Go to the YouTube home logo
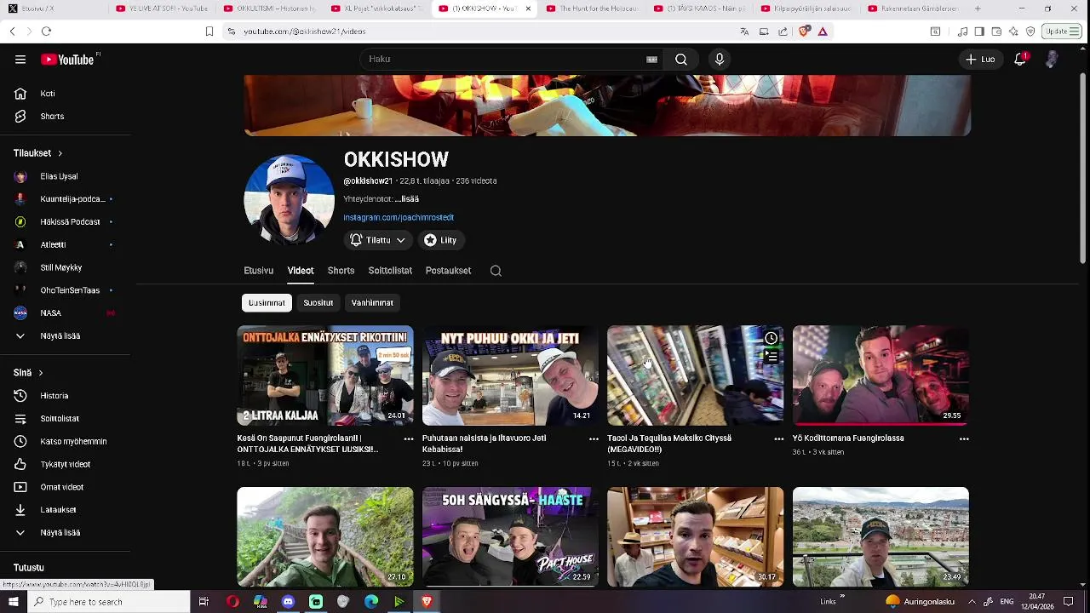Screen dimensions: 1090x613 [67, 60]
